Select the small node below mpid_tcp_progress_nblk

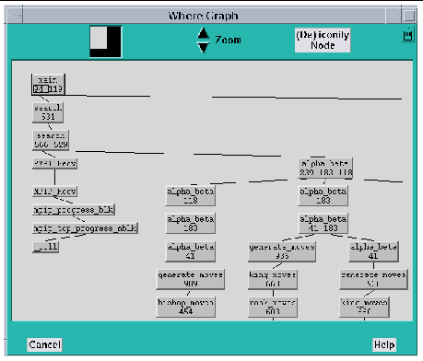click(x=45, y=247)
